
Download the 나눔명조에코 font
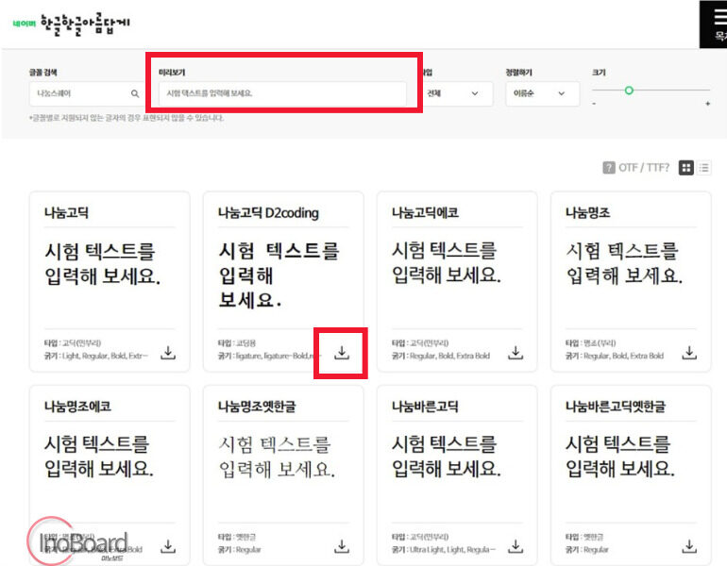(x=168, y=546)
